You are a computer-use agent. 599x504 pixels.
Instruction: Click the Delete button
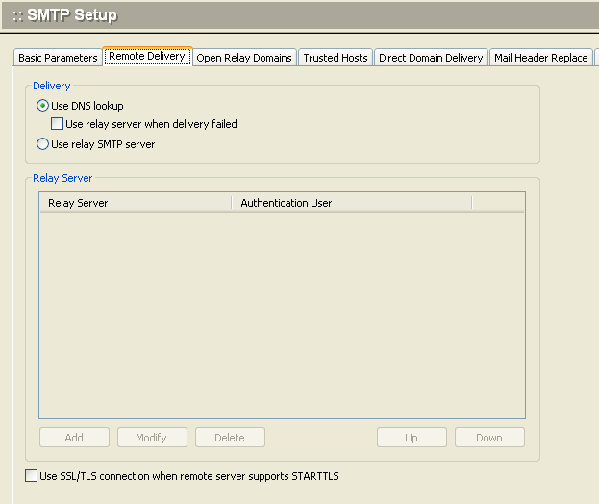(x=230, y=438)
